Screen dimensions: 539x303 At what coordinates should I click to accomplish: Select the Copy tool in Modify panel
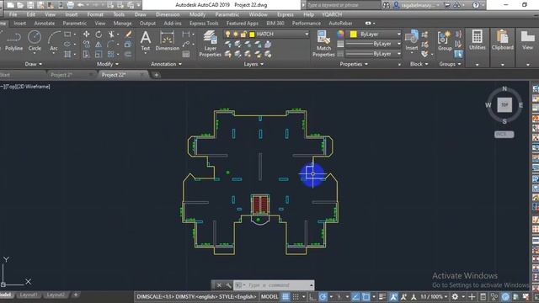[86, 45]
